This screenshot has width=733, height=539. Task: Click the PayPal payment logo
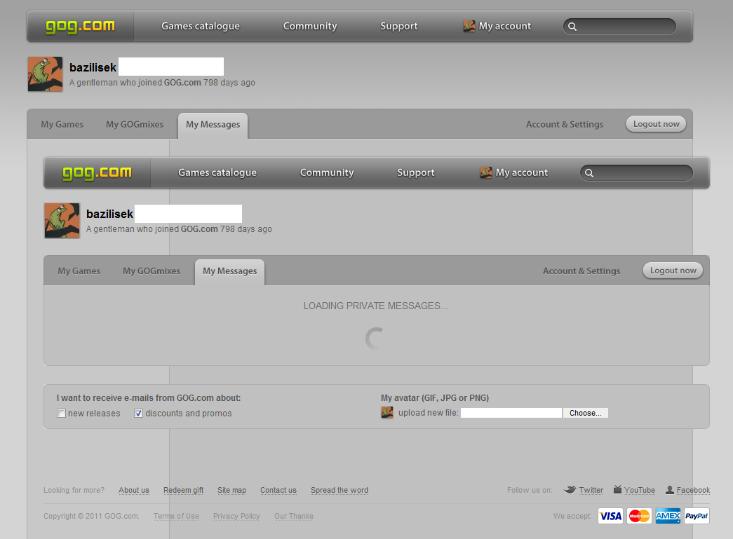click(697, 516)
